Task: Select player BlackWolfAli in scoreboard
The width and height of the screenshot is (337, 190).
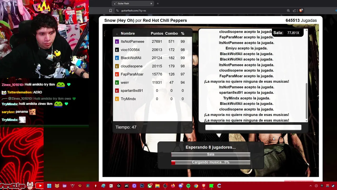Action: (131, 58)
